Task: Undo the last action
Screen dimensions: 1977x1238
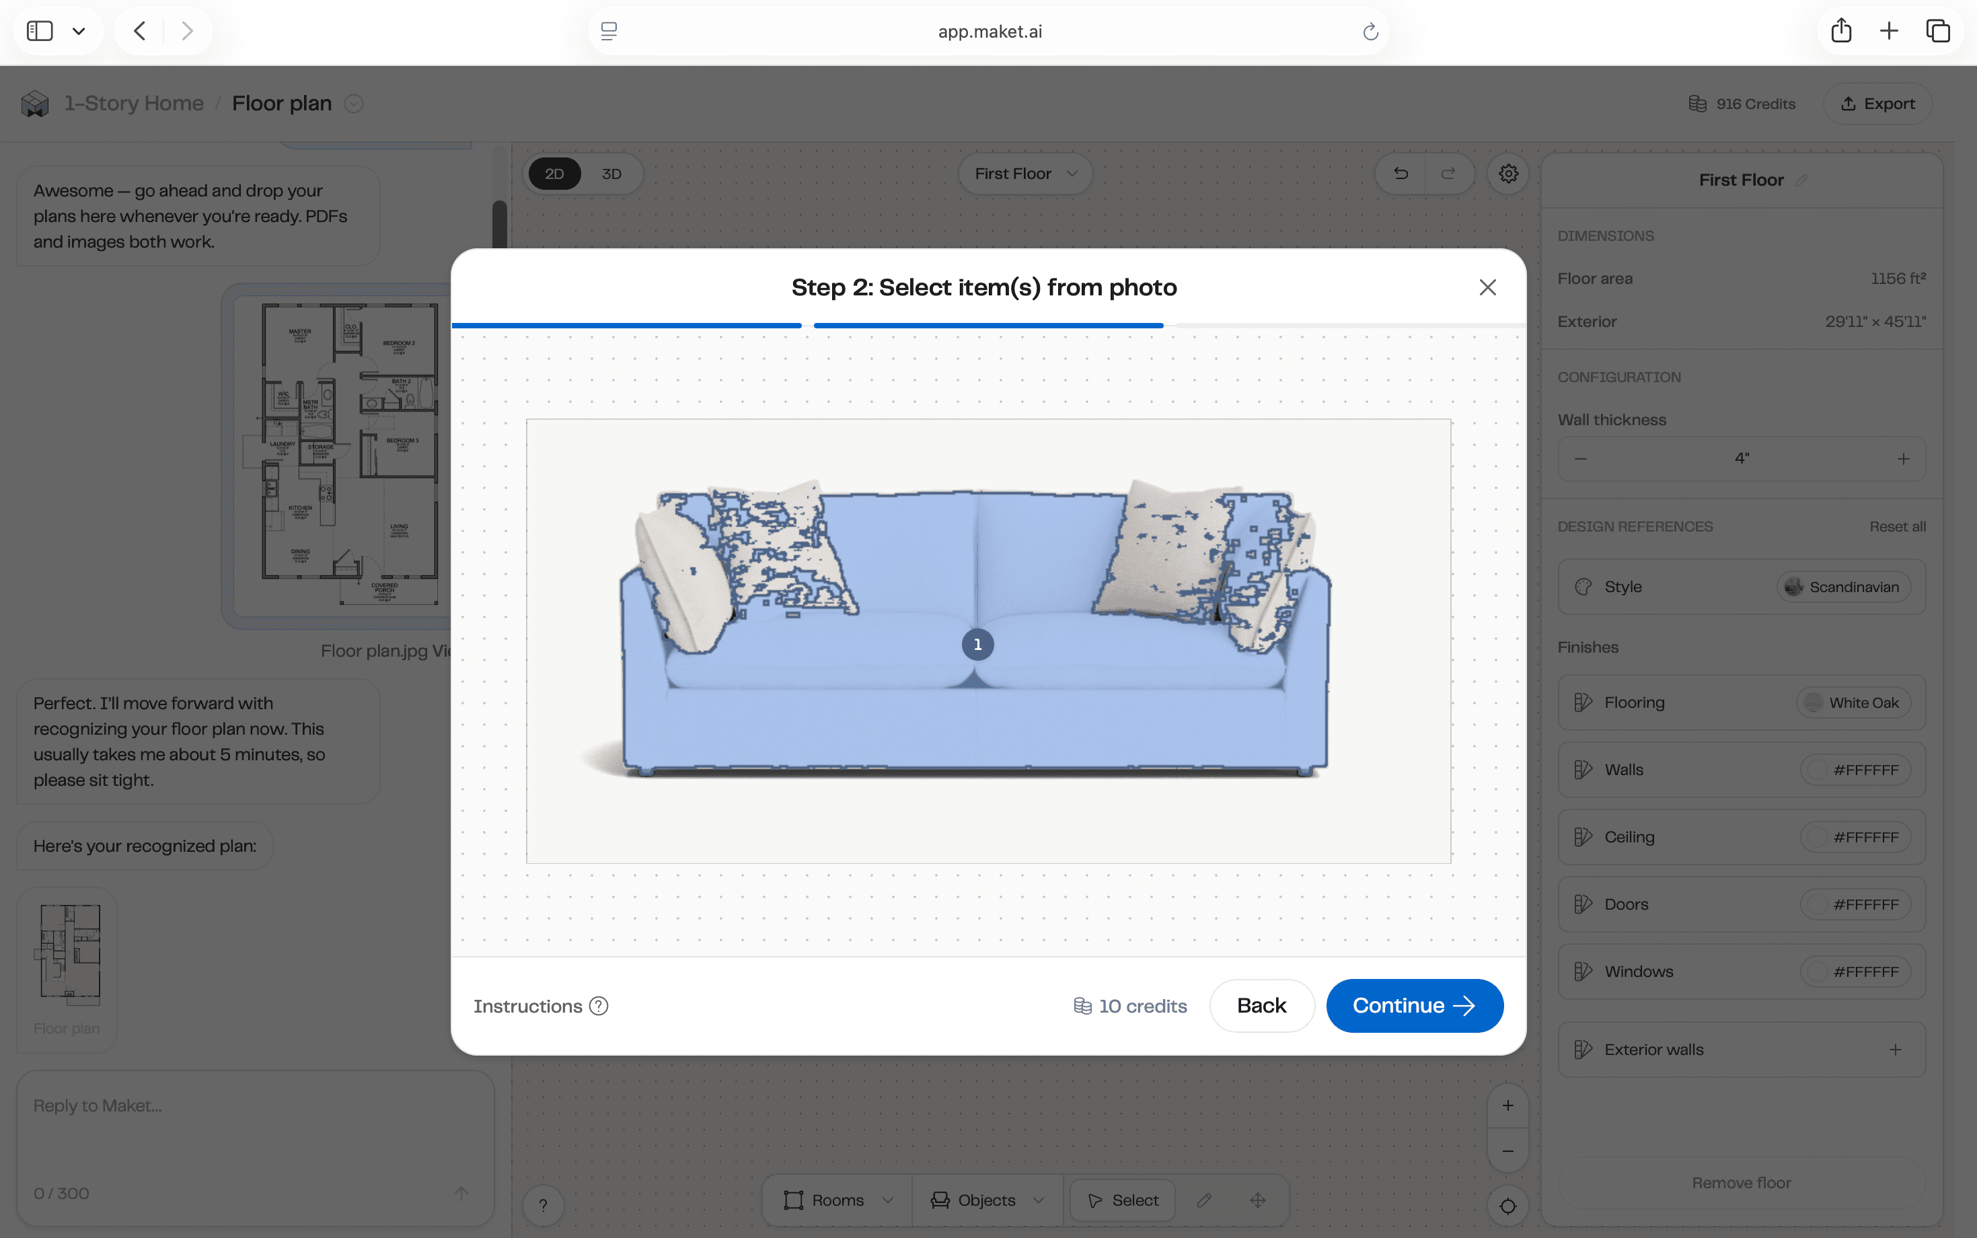Action: pyautogui.click(x=1401, y=174)
